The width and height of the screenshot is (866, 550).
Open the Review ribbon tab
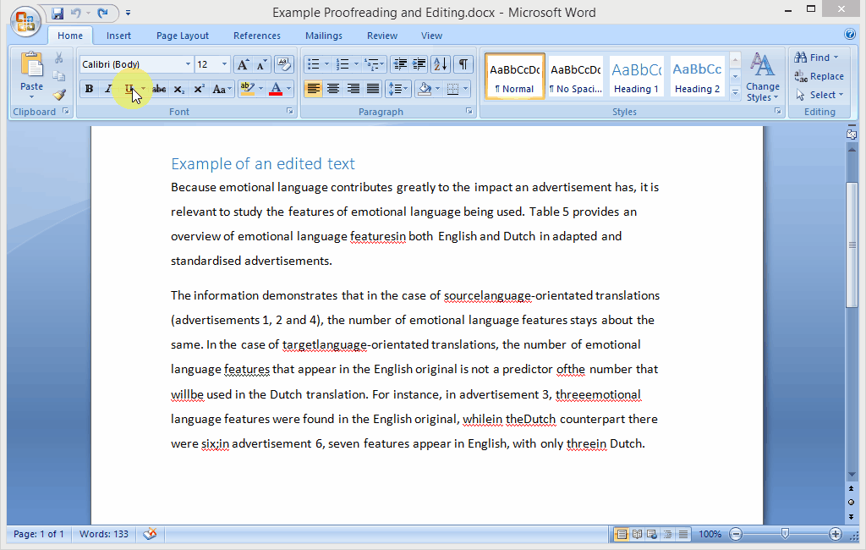coord(382,36)
